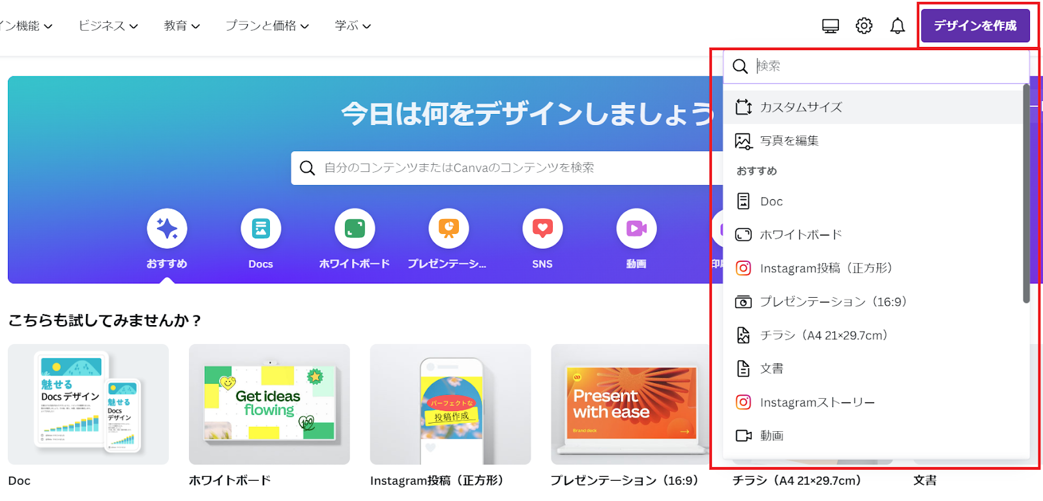The width and height of the screenshot is (1043, 501).
Task: Select the 動画 category circle icon
Action: click(x=636, y=229)
